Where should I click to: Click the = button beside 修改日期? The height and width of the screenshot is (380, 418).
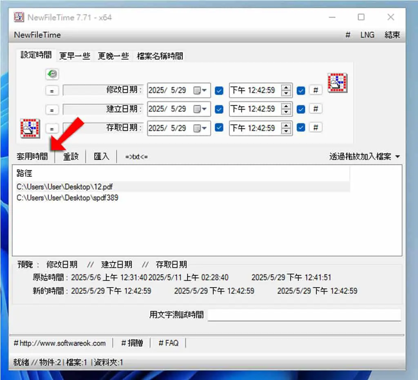pos(52,91)
